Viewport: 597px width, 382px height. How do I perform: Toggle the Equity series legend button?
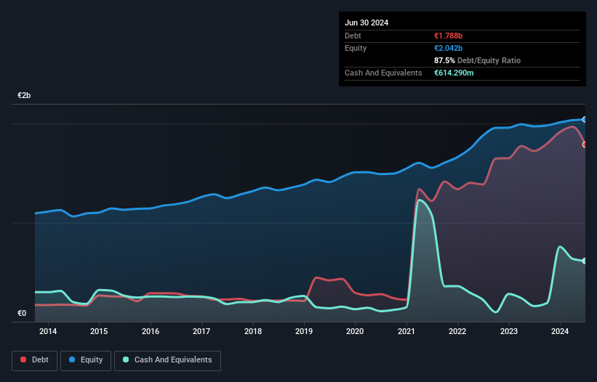tap(86, 360)
